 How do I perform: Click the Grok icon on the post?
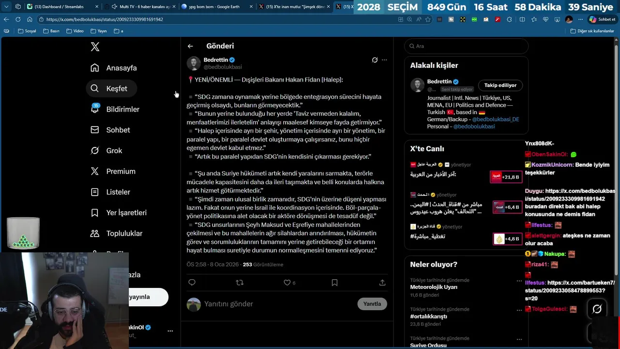pyautogui.click(x=374, y=60)
